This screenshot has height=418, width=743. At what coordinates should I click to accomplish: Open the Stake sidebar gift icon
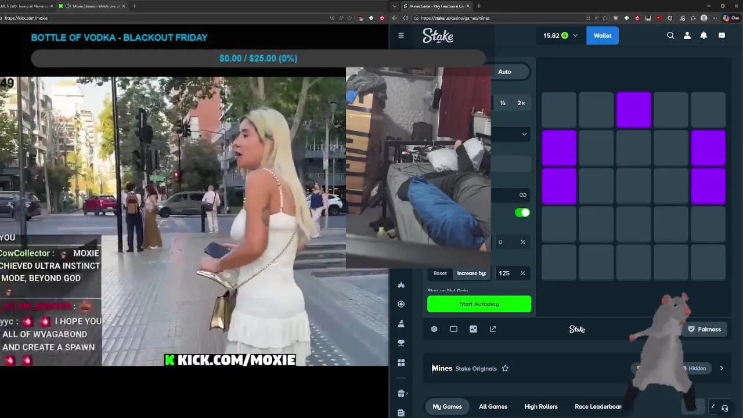pyautogui.click(x=401, y=394)
